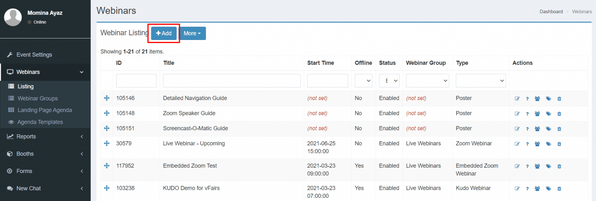Select Landing Page Agenda menu item

click(x=45, y=110)
